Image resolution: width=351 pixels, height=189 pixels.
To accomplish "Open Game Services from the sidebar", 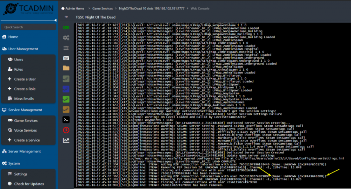I will click(26, 121).
